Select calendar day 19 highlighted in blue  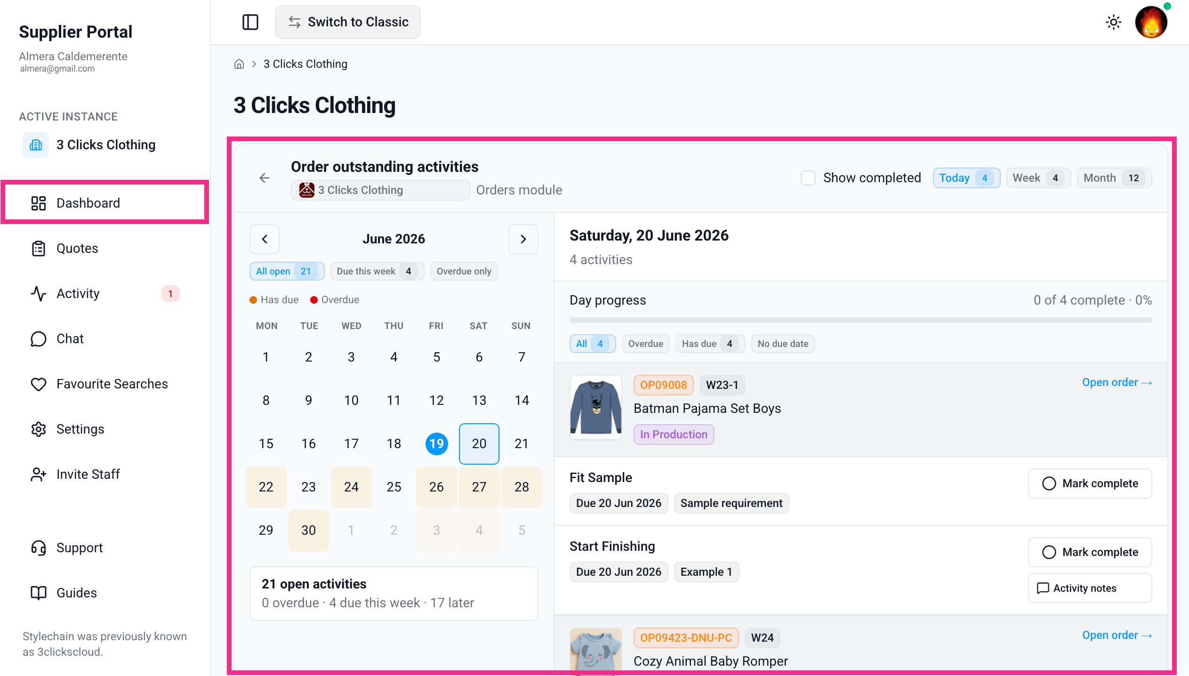436,443
